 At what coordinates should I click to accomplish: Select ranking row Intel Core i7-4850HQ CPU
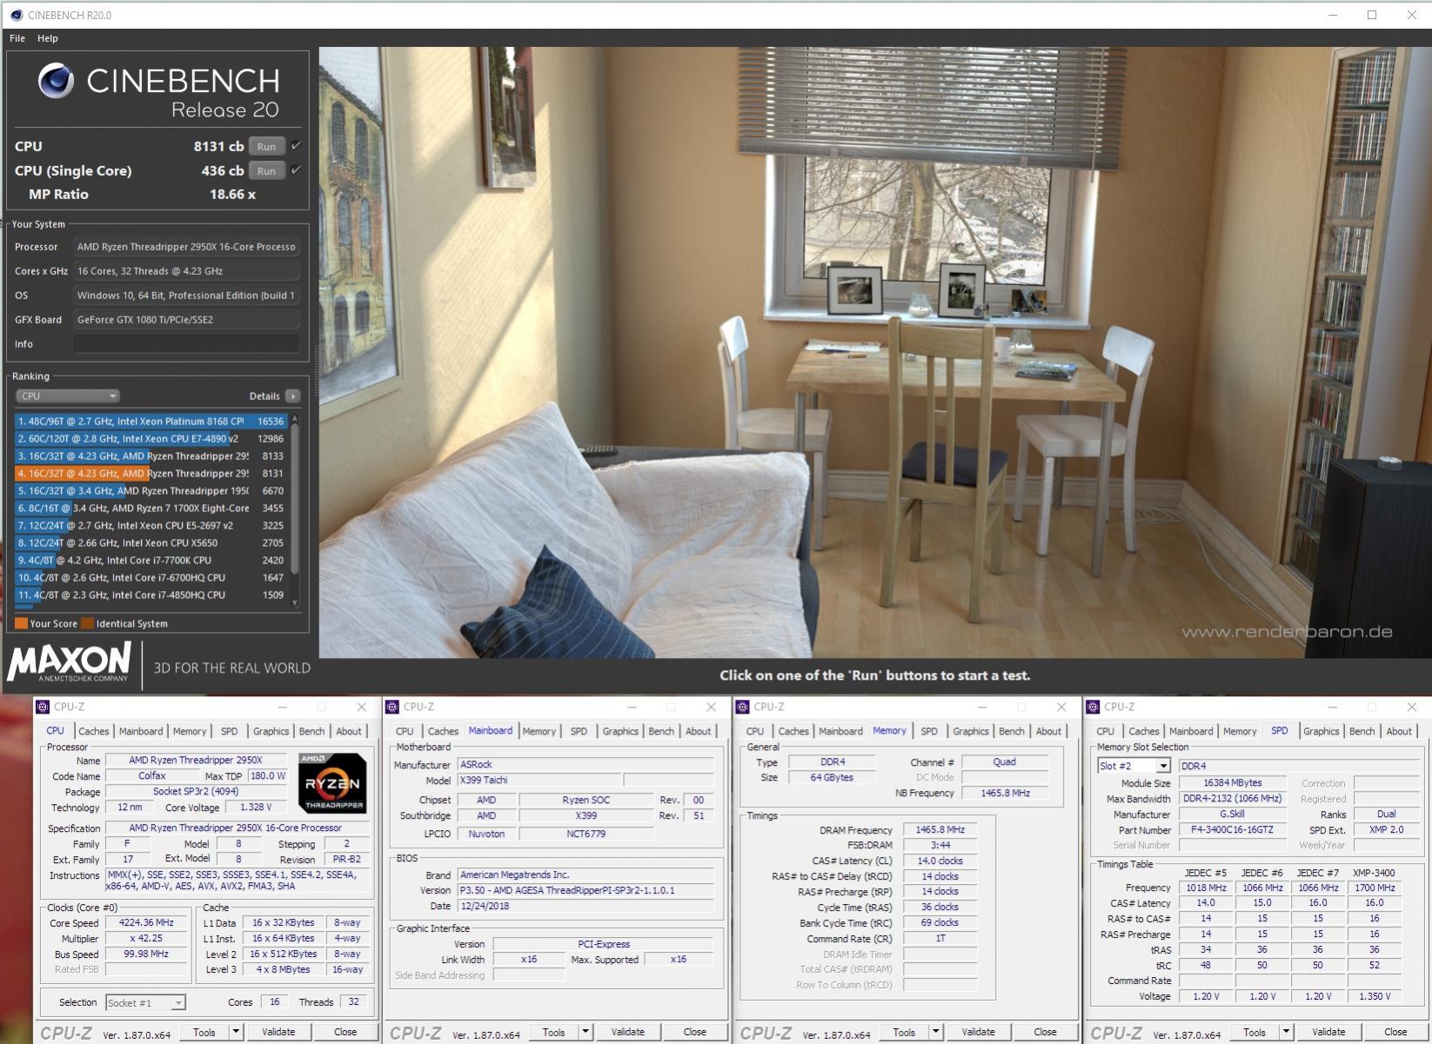[151, 595]
